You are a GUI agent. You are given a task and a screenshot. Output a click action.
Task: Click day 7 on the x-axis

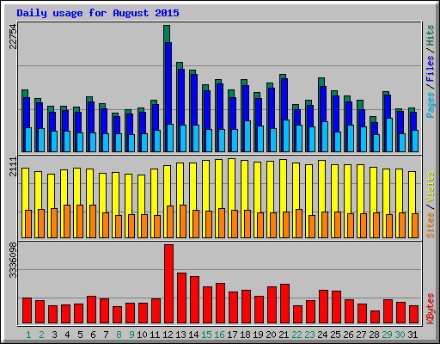click(x=106, y=335)
